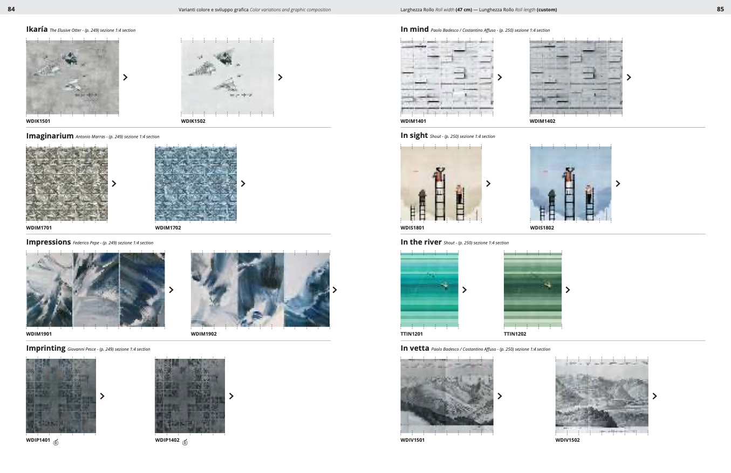Screen dimensions: 731x473
Task: Click the arrow next to the WDIS1802 image
Action: 618,184
